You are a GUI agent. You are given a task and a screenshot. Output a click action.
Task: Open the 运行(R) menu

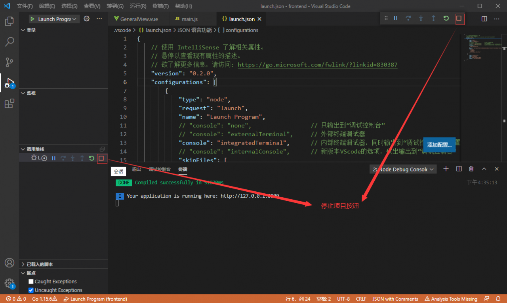(x=138, y=6)
